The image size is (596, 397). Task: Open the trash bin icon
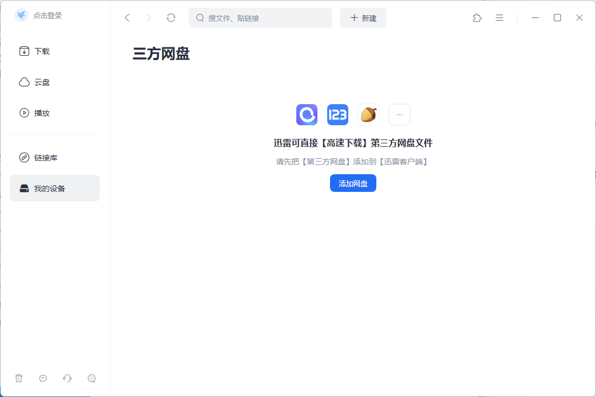click(19, 378)
